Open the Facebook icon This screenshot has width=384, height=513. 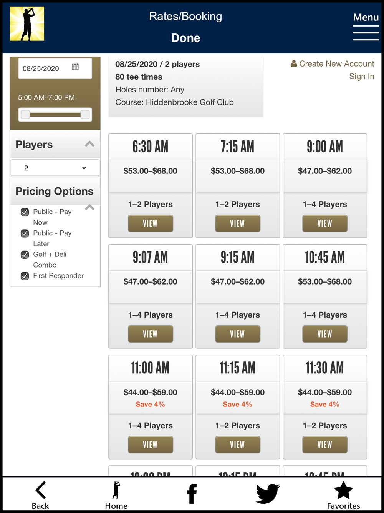pyautogui.click(x=192, y=494)
